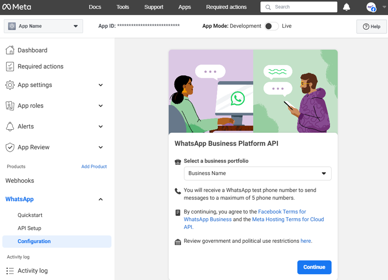Click the Activity log list icon
Viewport: 388px width, 280px height.
[x=10, y=271]
